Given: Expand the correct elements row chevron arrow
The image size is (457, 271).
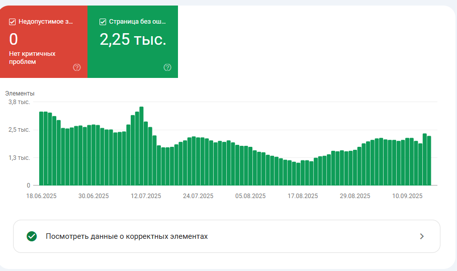Looking at the screenshot, I should 422,236.
